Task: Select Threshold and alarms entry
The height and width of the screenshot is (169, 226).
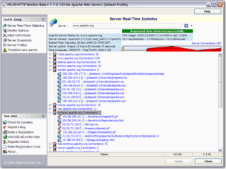Action: coord(22,50)
